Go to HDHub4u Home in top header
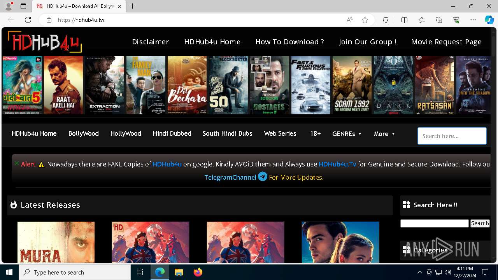 pyautogui.click(x=212, y=42)
